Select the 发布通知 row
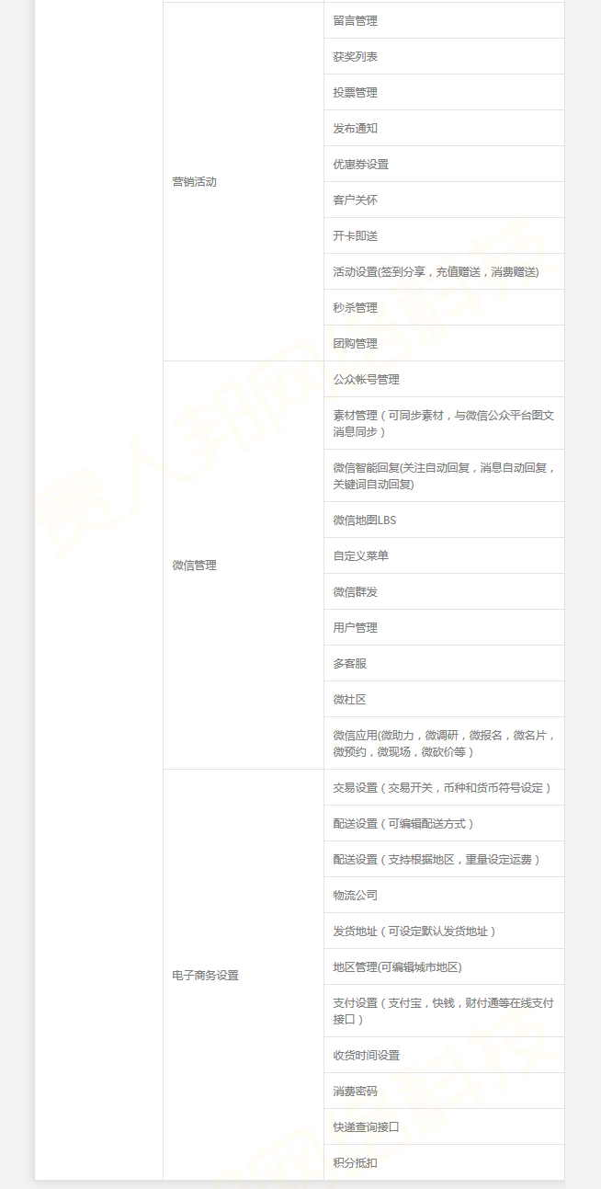This screenshot has width=601, height=1189. 444,128
